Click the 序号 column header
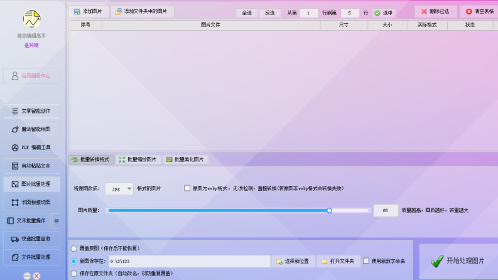The image size is (498, 280). pos(86,24)
